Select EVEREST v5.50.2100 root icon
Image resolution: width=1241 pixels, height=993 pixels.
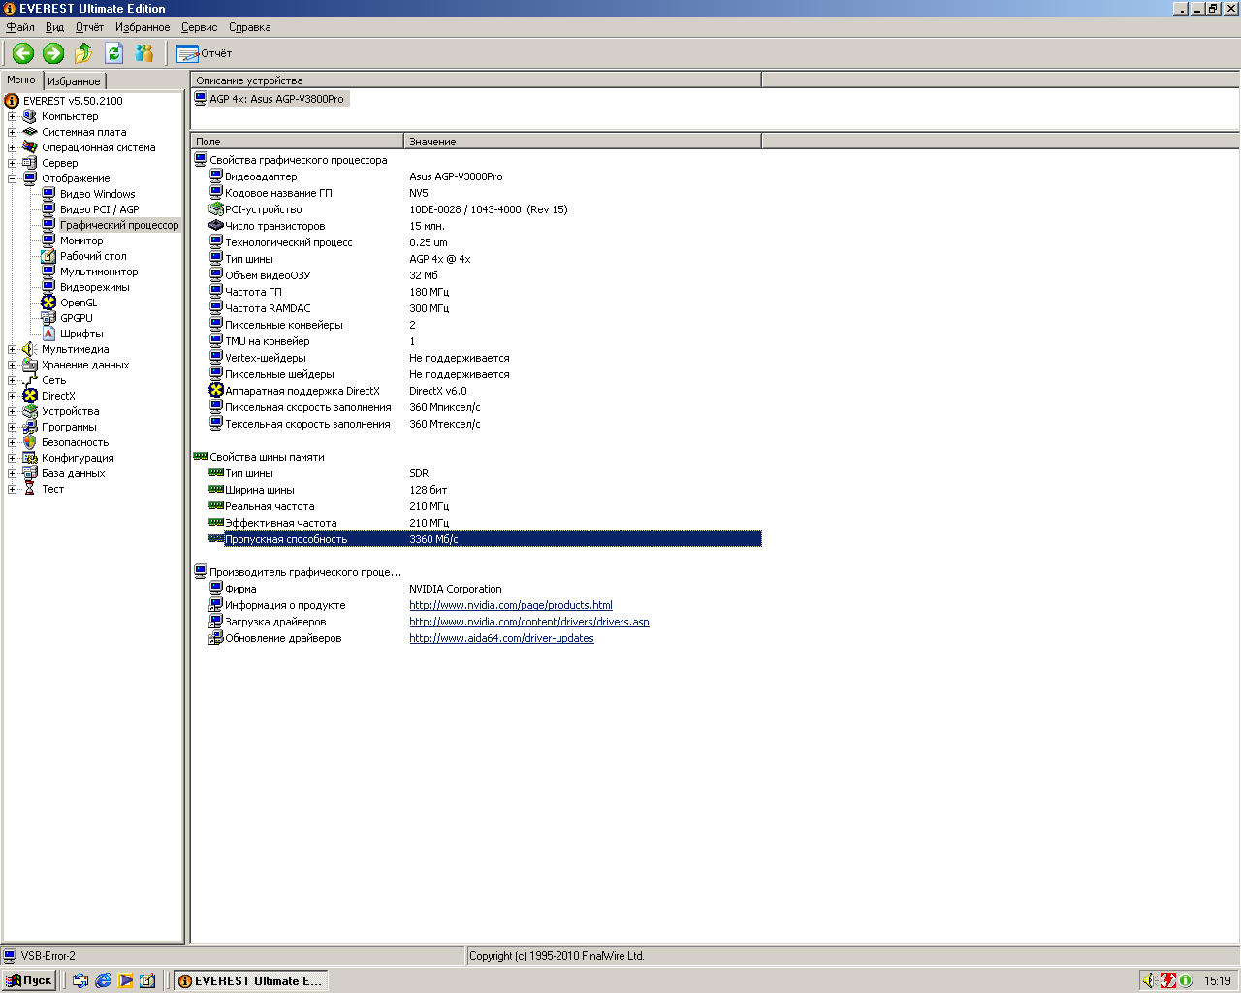click(x=12, y=101)
